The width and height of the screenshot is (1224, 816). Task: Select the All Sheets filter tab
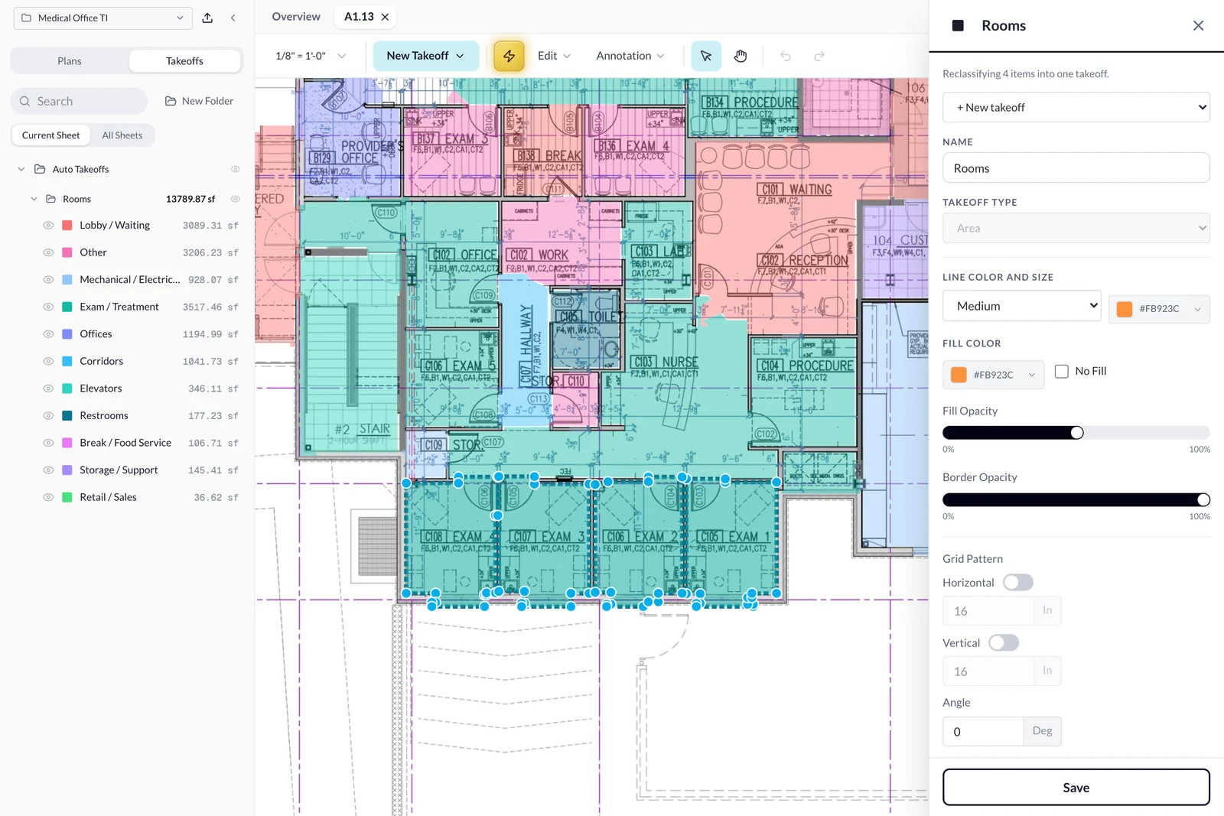point(122,135)
